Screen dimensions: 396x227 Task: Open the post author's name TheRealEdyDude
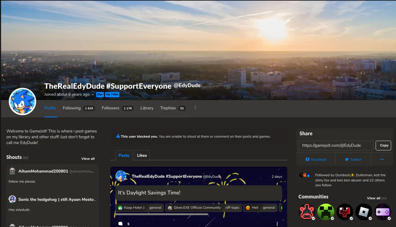click(x=167, y=176)
